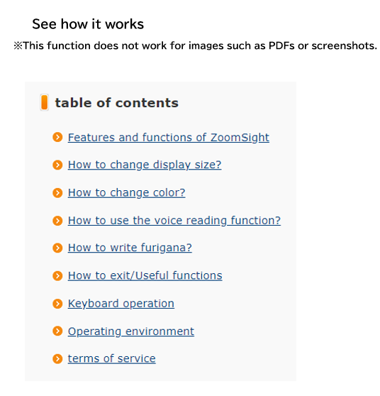Open the How to change display size link

[x=145, y=165]
